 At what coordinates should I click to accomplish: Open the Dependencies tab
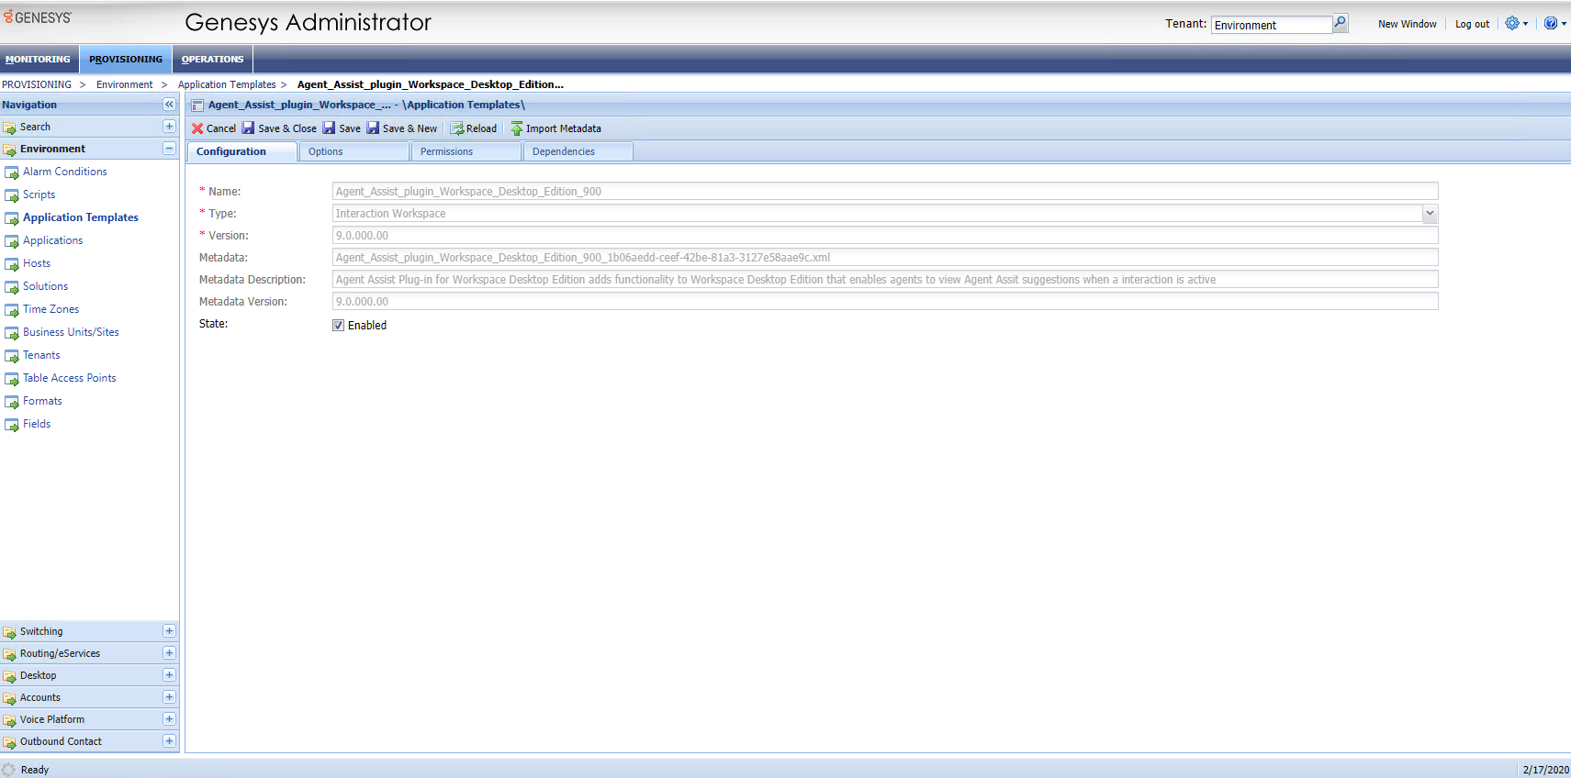click(x=578, y=151)
